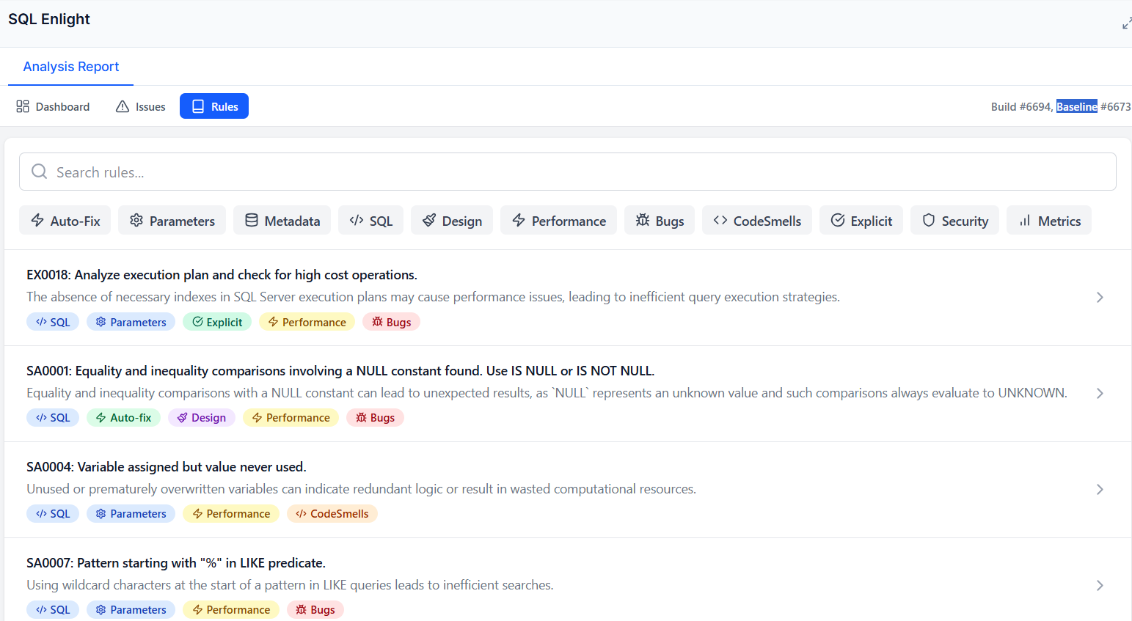
Task: Open the Analysis Report tab
Action: 71,67
